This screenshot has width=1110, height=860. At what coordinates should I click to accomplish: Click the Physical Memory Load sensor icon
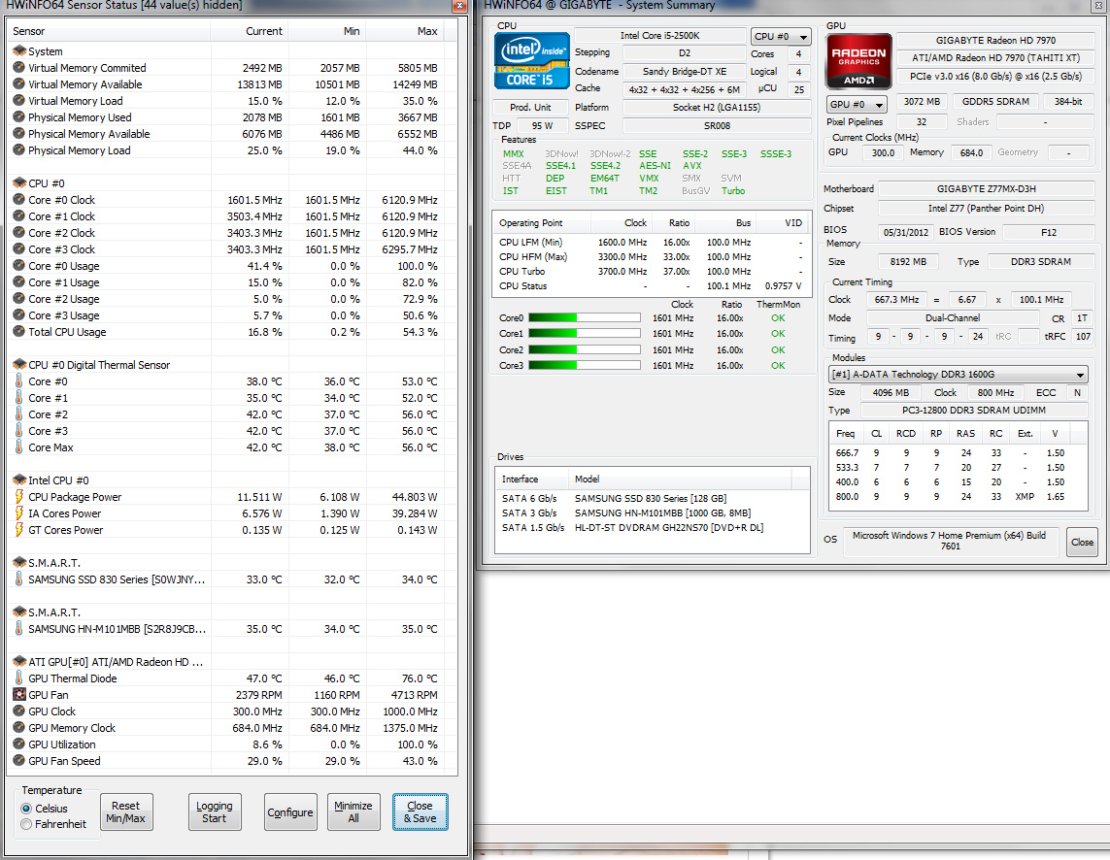(19, 150)
